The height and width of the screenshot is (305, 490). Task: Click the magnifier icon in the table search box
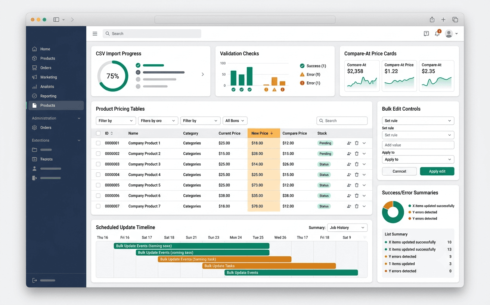(321, 121)
